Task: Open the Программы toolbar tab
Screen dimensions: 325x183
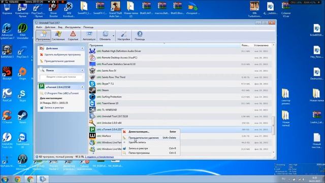Action: pyautogui.click(x=43, y=36)
